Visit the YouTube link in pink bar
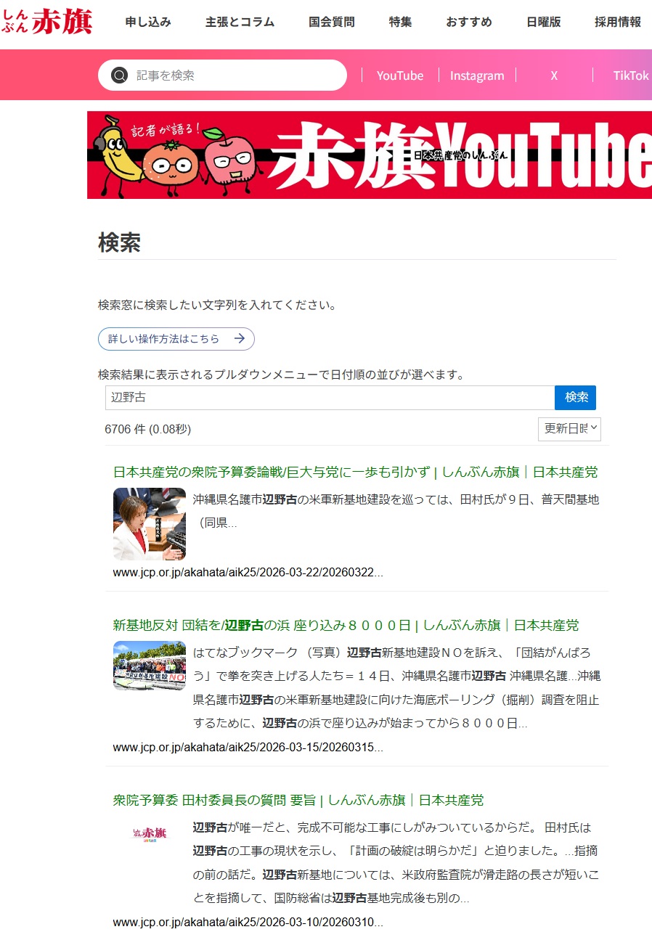Viewport: 652px width, 932px height. tap(400, 75)
